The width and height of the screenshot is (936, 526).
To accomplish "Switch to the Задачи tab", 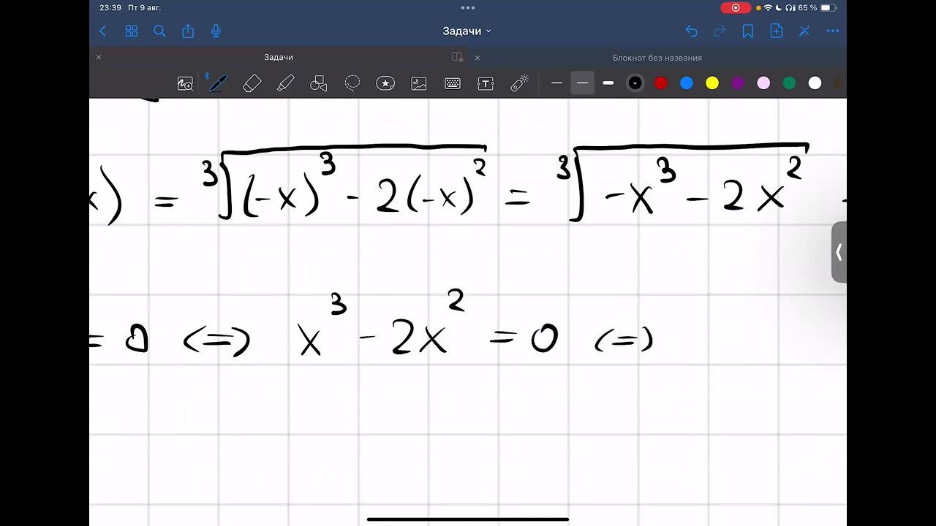I will pyautogui.click(x=279, y=57).
